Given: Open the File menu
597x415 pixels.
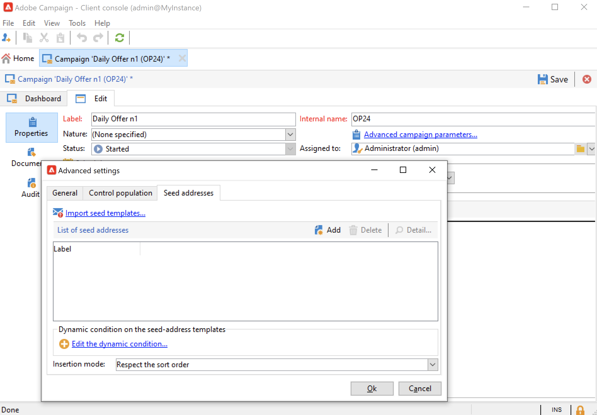Looking at the screenshot, I should point(8,23).
